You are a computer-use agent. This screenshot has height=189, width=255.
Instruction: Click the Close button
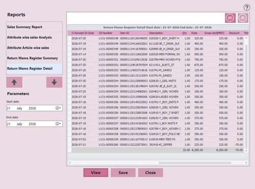point(150,173)
